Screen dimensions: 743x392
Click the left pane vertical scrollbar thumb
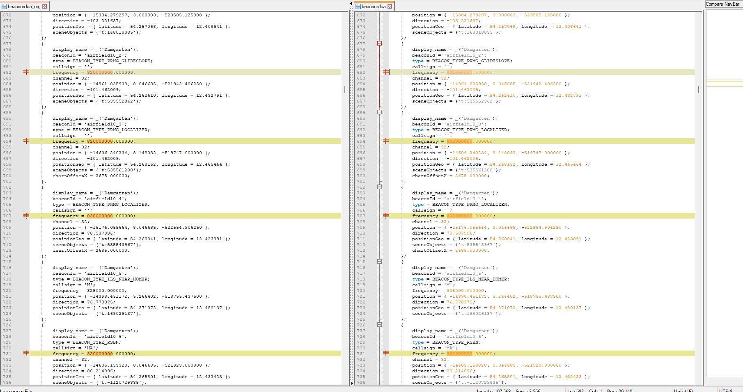click(345, 89)
